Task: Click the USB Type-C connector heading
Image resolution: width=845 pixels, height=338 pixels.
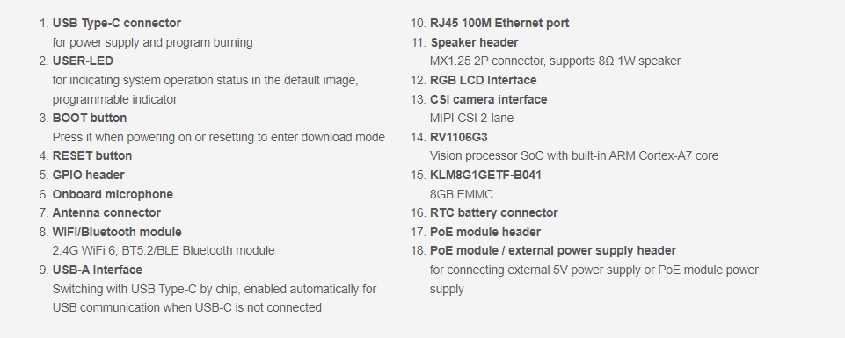Action: [116, 23]
